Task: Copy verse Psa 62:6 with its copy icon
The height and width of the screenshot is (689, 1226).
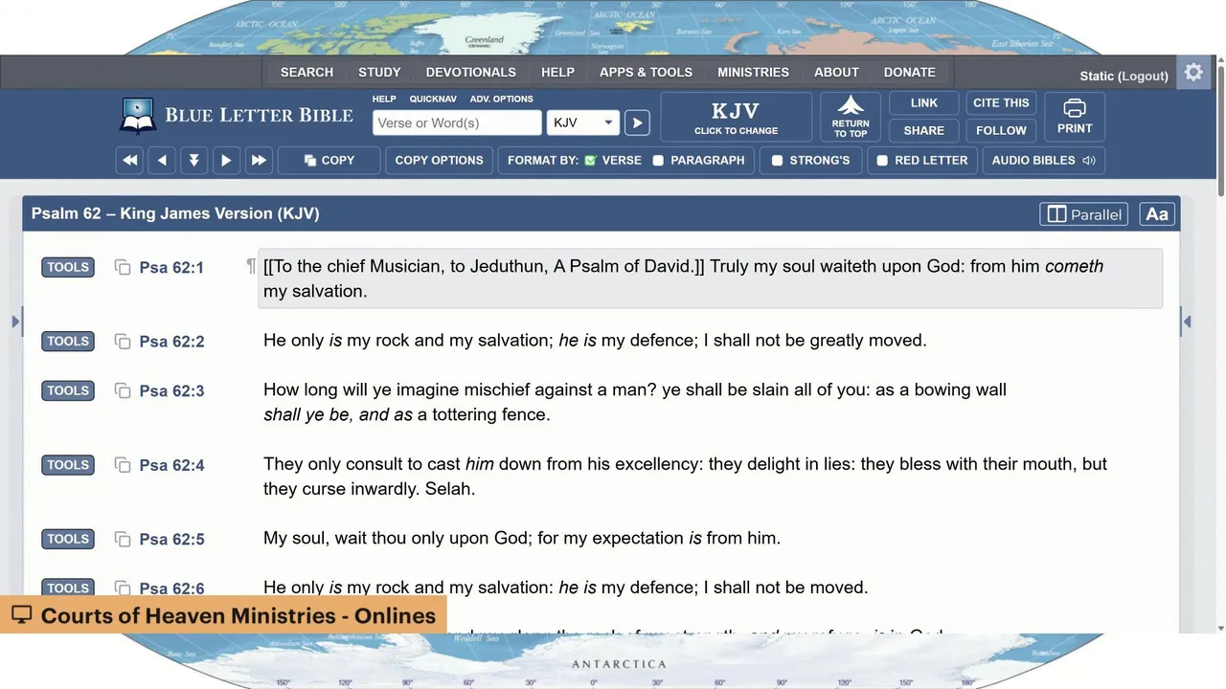Action: (x=123, y=588)
